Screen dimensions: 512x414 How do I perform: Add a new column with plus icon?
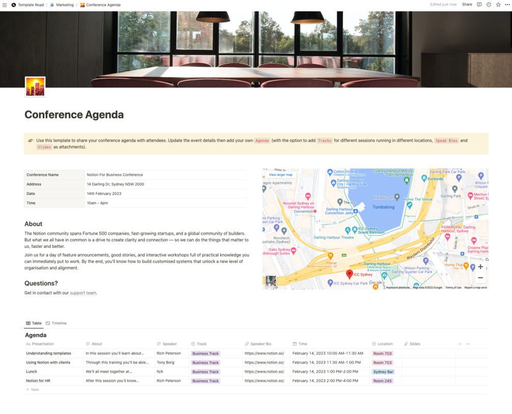pyautogui.click(x=460, y=344)
